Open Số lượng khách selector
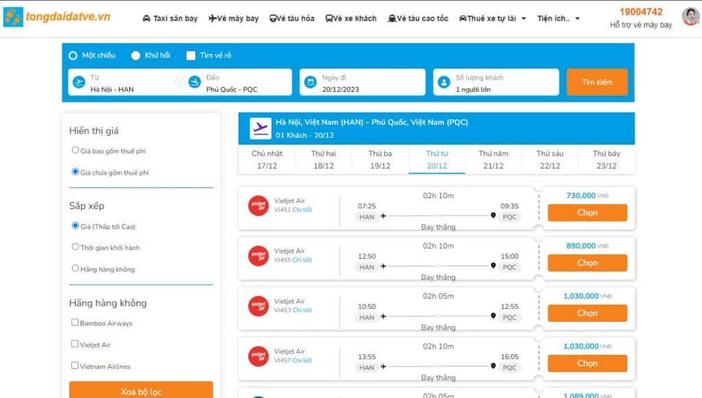 coord(496,82)
